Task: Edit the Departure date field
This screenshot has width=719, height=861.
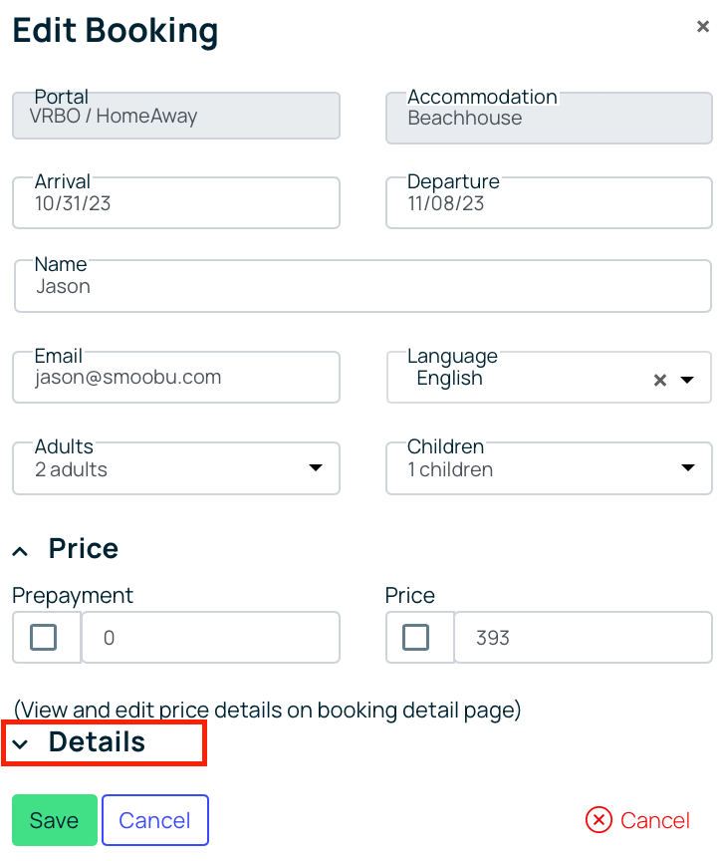Action: 549,202
